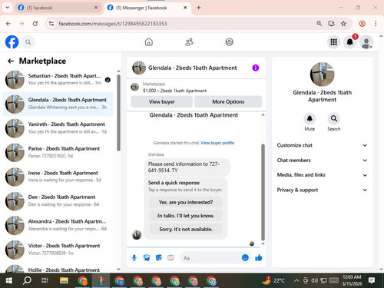Open conversation information purple icon
This screenshot has height=288, width=384.
(x=256, y=68)
